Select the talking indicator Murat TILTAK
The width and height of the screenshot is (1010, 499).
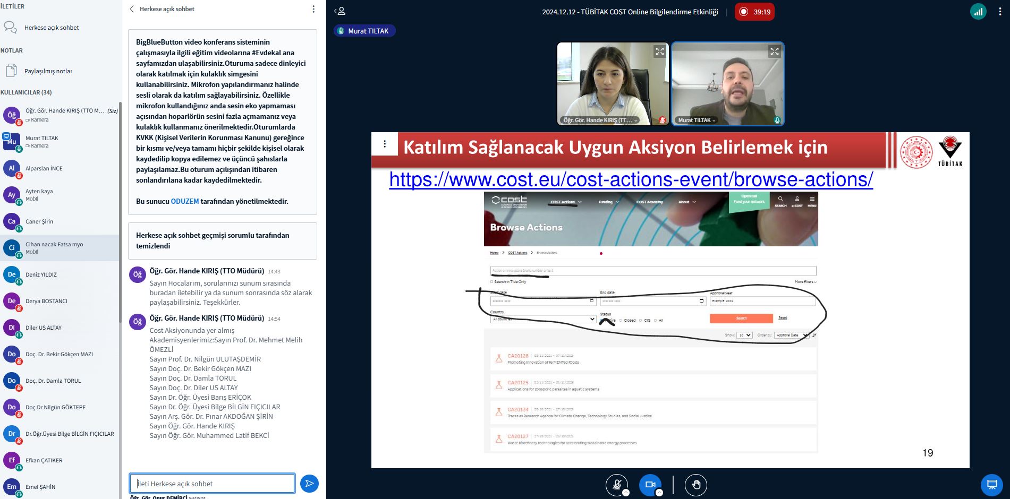click(x=364, y=31)
